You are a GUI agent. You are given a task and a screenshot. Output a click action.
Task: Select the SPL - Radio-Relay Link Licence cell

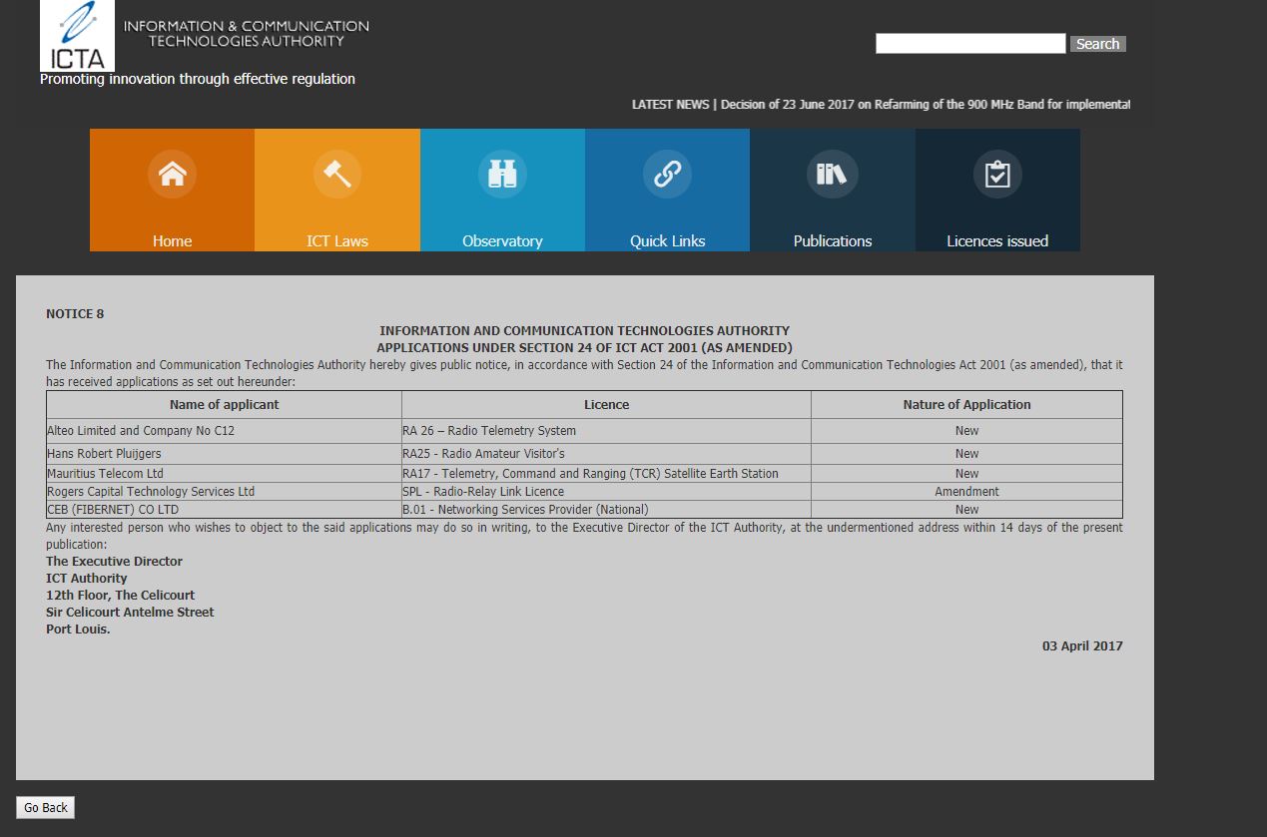tap(606, 492)
